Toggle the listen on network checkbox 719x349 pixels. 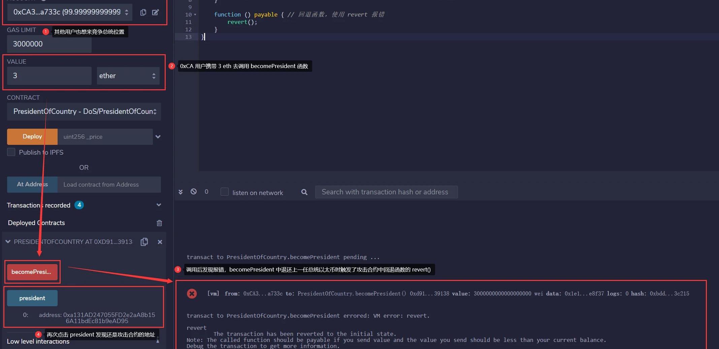(x=224, y=192)
